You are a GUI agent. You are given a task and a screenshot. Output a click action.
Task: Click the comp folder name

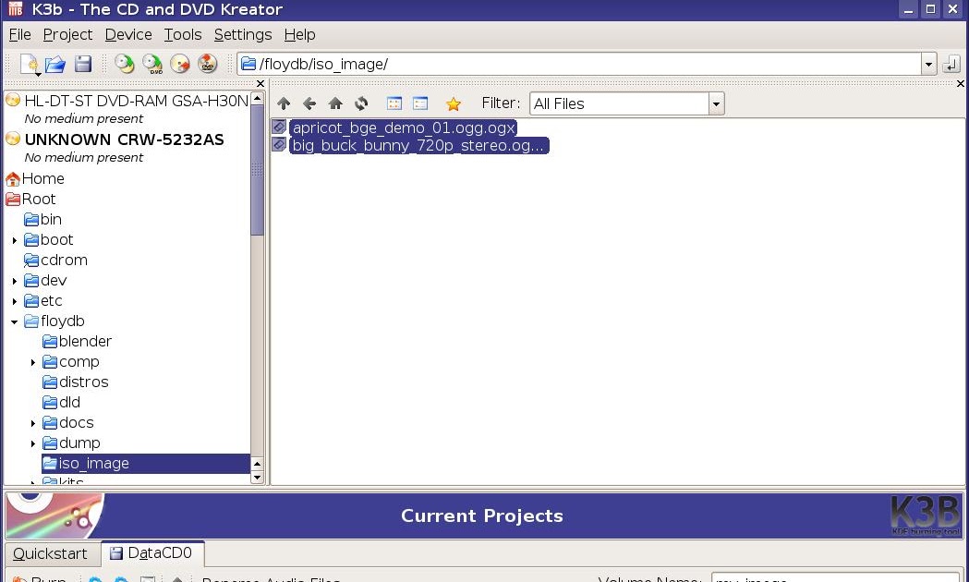pos(79,362)
